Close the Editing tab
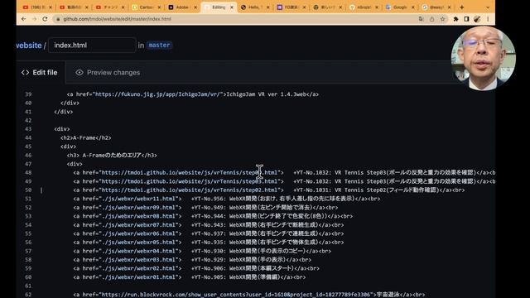Image resolution: width=530 pixels, height=298 pixels. [232, 7]
